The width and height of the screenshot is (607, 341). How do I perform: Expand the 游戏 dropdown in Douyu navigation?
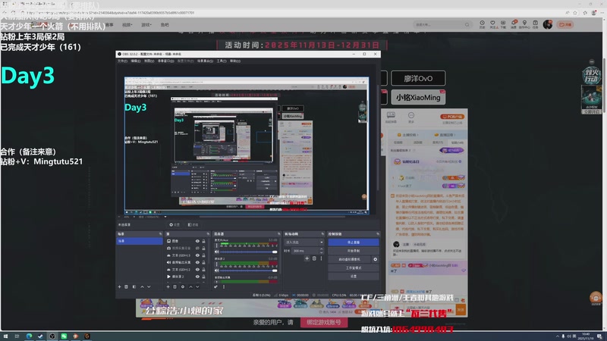coord(146,25)
